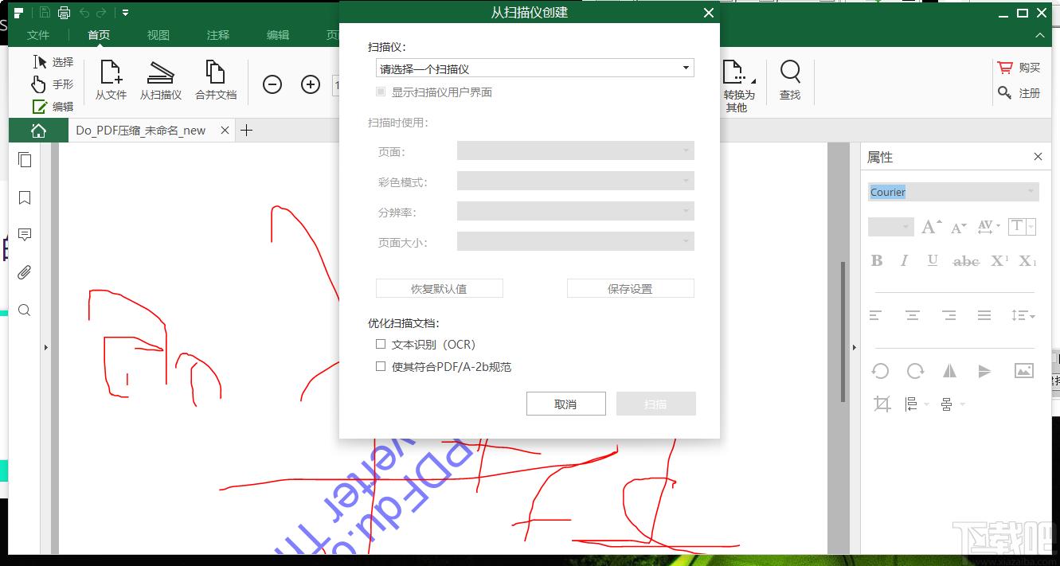Open the 扫描仪 selection dropdown
Image resolution: width=1060 pixels, height=566 pixels.
pyautogui.click(x=534, y=68)
